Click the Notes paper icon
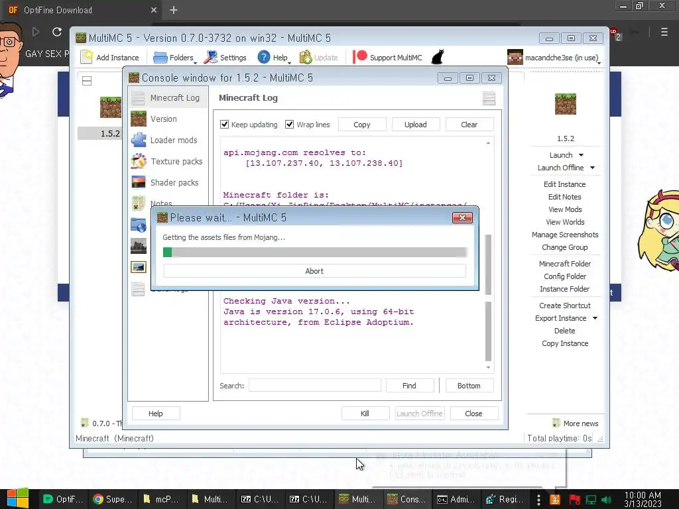 click(x=139, y=203)
